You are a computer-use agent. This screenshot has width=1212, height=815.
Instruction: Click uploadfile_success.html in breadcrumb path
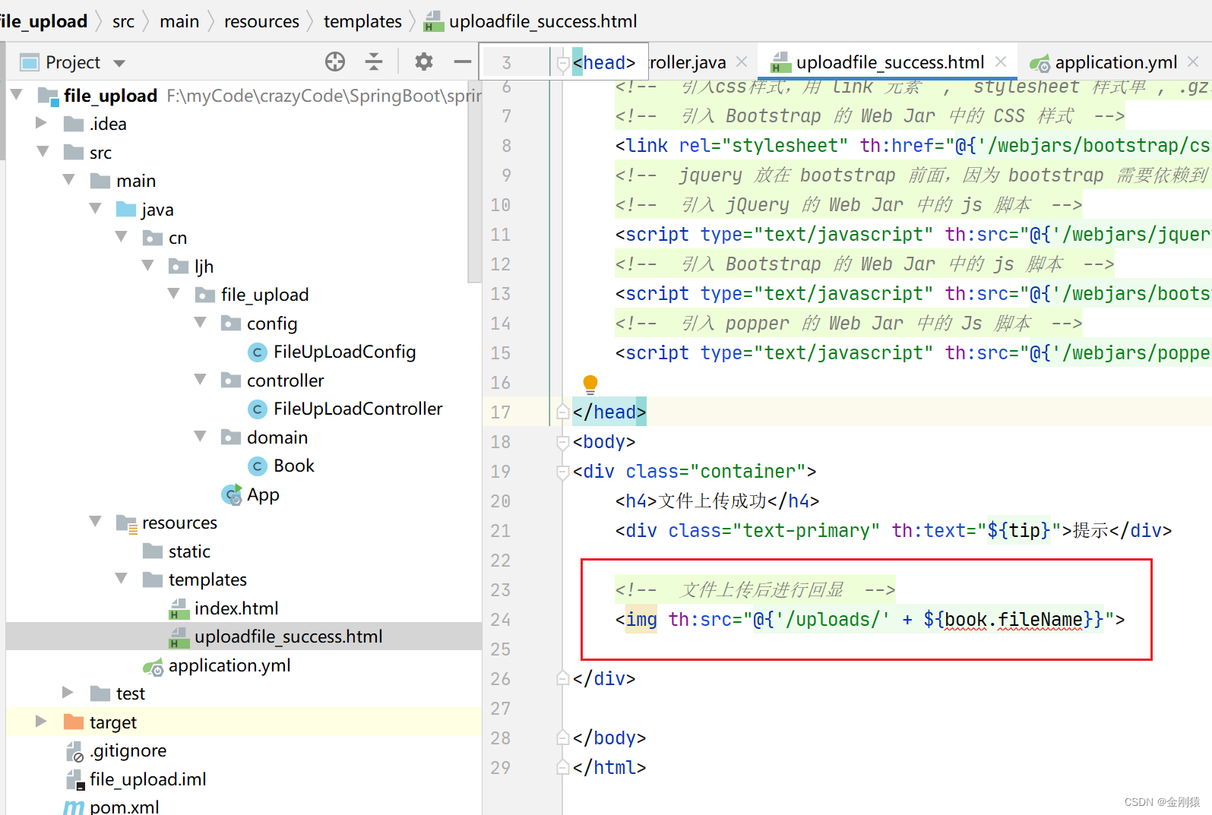click(543, 21)
